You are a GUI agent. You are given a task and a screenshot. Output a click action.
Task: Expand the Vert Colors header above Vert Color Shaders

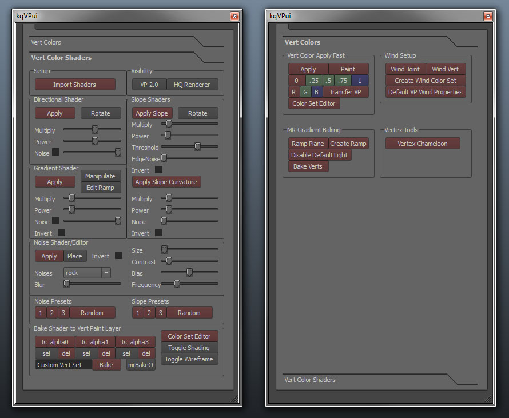(46, 42)
